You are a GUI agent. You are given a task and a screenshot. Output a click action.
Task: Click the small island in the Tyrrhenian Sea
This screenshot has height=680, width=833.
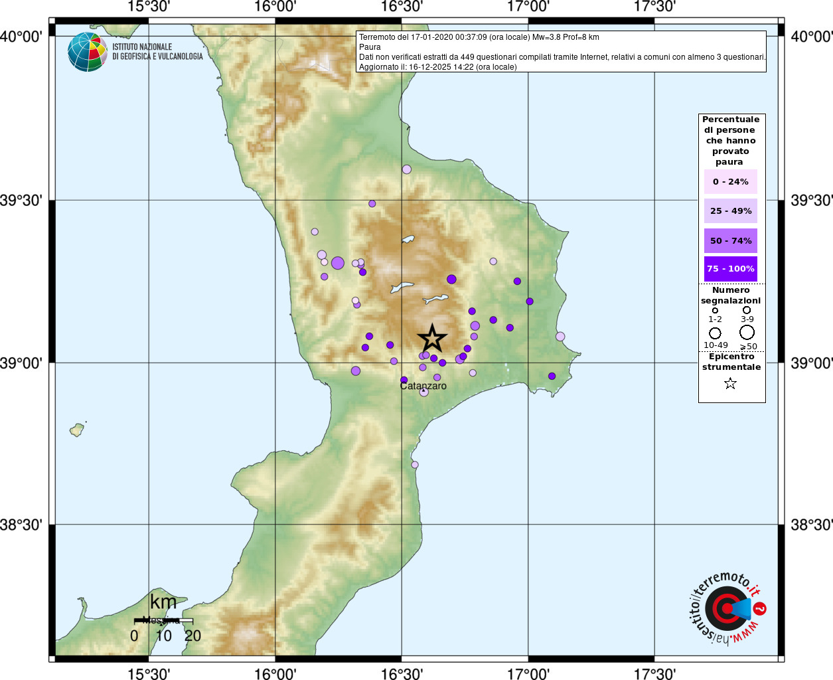click(78, 430)
